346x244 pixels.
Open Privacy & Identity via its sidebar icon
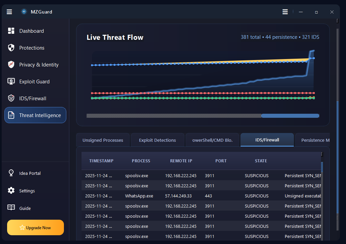(11, 64)
